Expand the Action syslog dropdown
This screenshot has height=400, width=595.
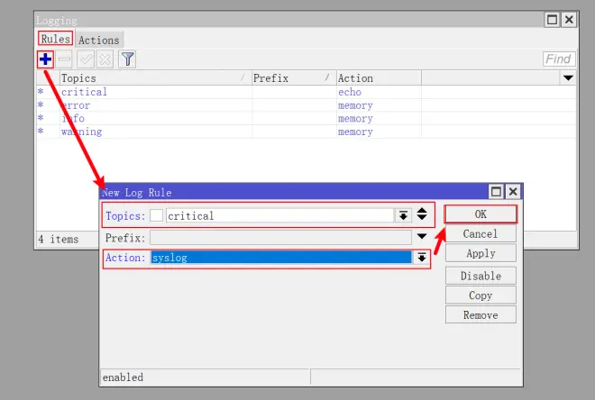pos(420,258)
